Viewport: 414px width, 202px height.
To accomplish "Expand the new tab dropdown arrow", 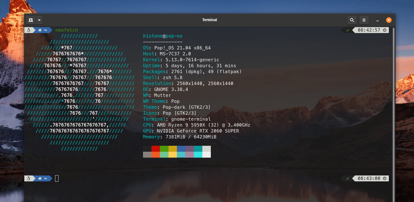I will pos(39,20).
